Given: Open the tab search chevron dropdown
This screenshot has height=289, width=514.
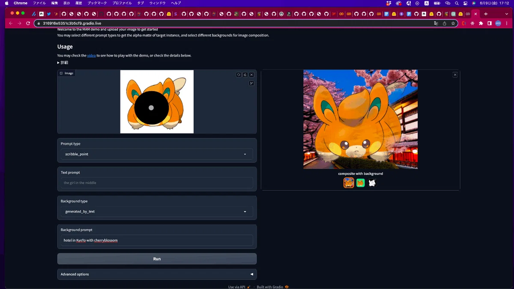Looking at the screenshot, I should [505, 14].
